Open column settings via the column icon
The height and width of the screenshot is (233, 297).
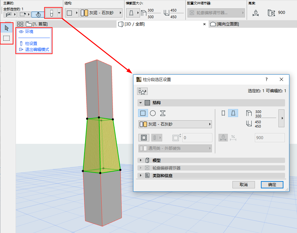click(51, 13)
